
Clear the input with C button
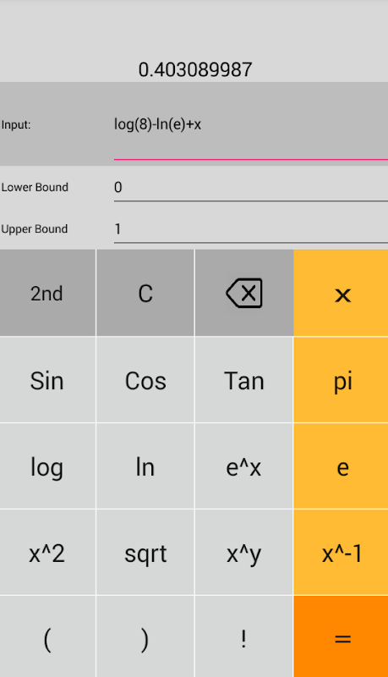(x=145, y=293)
